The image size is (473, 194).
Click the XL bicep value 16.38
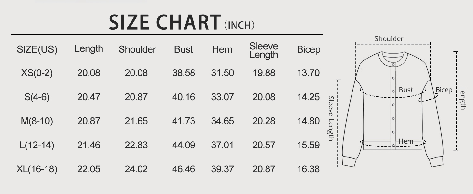coord(308,169)
